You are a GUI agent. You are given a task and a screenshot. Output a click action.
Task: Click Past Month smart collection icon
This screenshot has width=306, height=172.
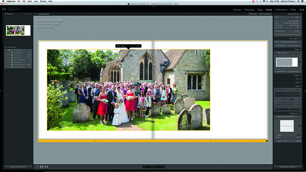point(12,57)
